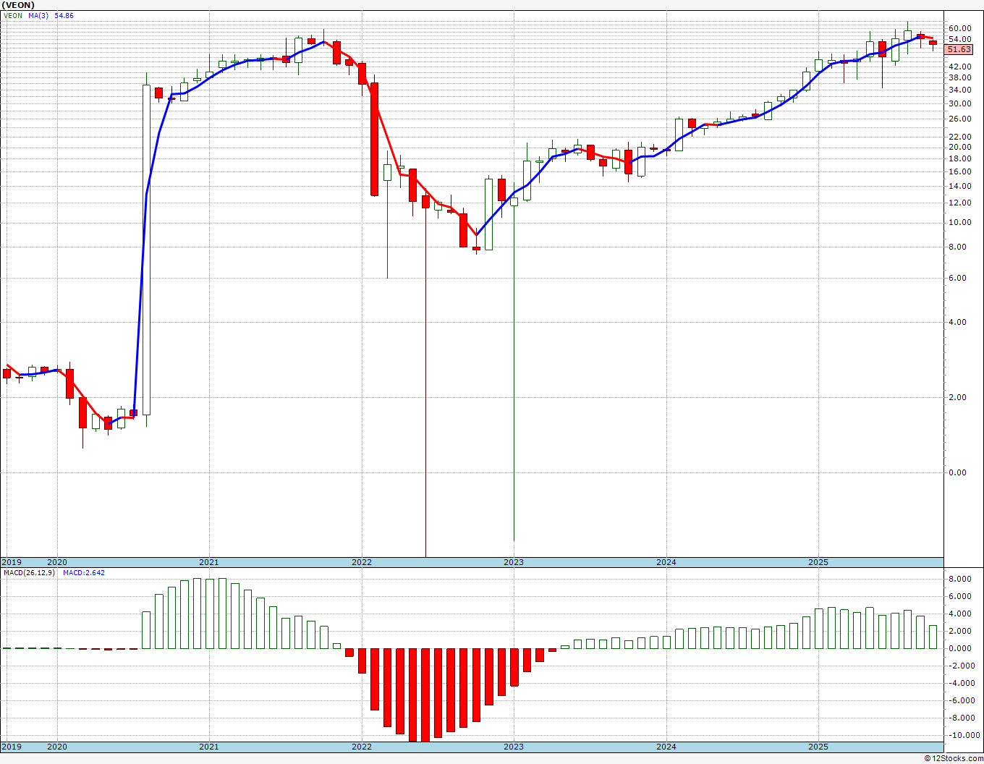The width and height of the screenshot is (984, 764).
Task: Click the moving average value 54.86
Action: 64,15
